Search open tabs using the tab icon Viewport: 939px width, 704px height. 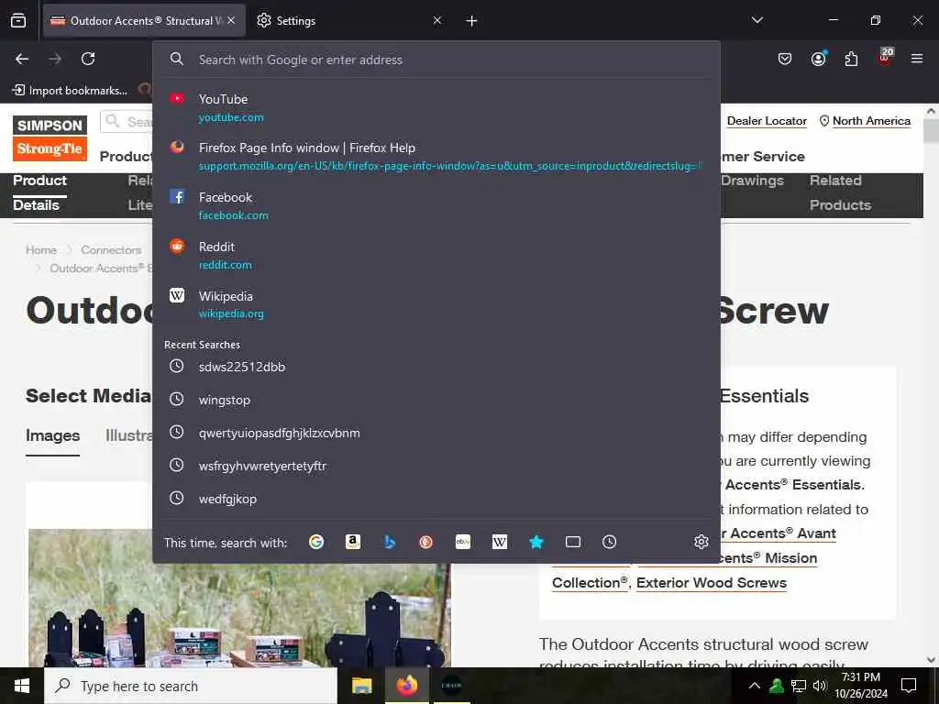(573, 543)
